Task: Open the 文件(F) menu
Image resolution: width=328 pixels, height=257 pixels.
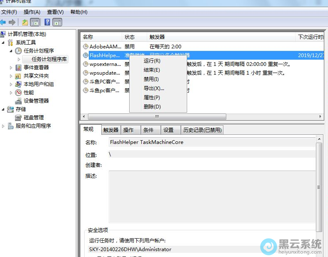Action: (9, 12)
